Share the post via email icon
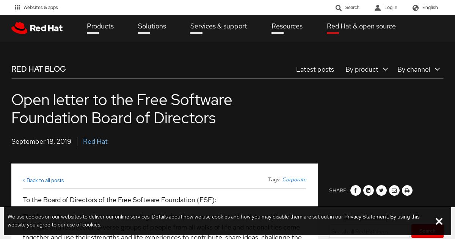The image size is (455, 239). [x=394, y=190]
